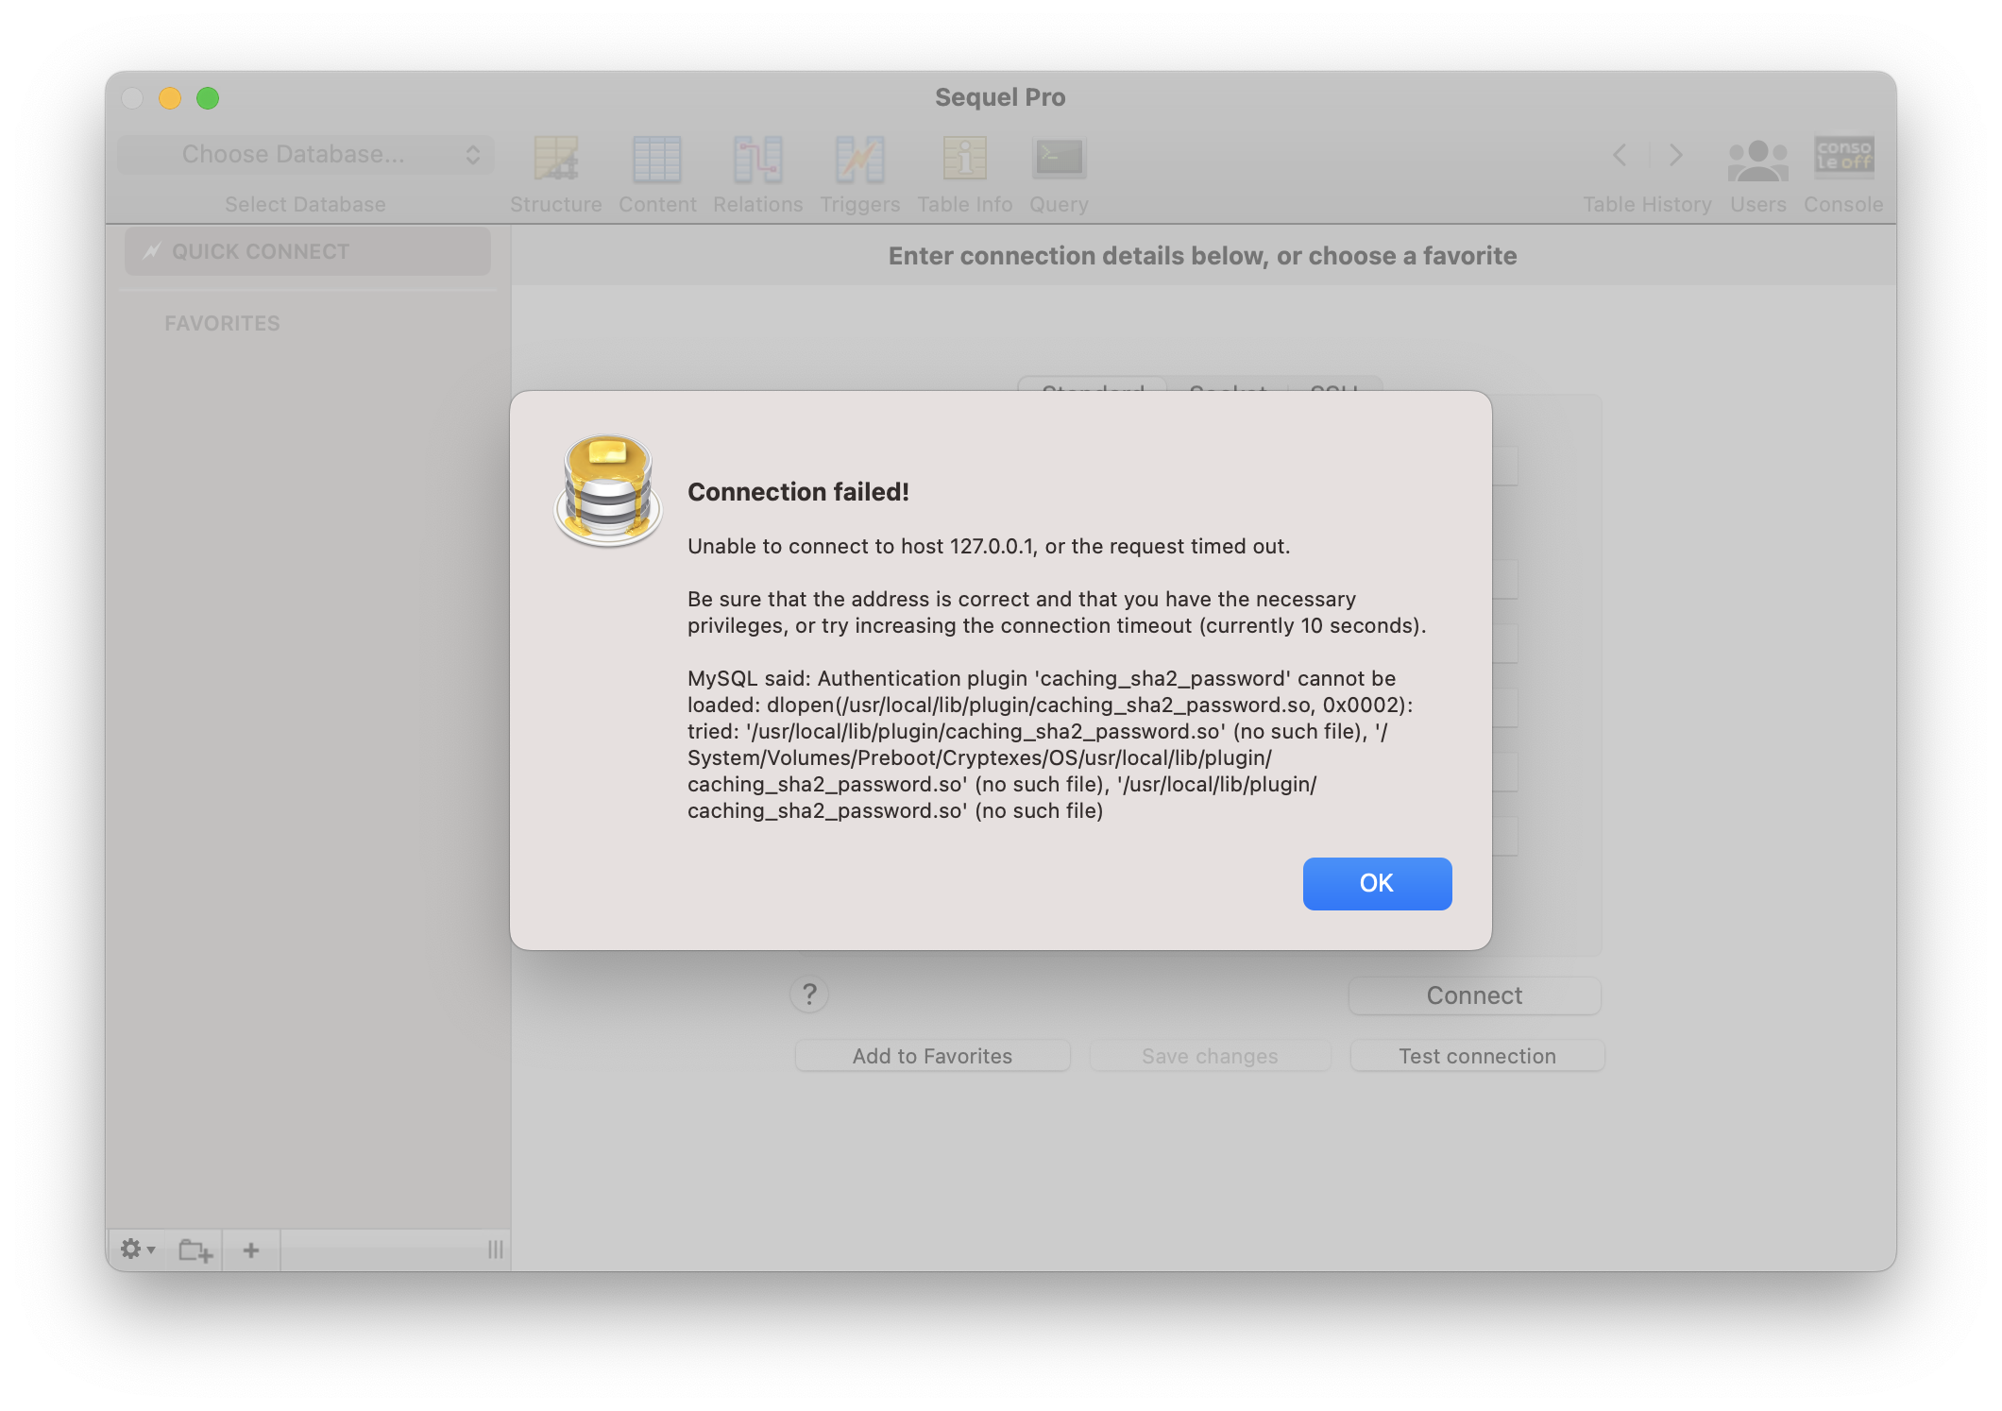The height and width of the screenshot is (1411, 2002).
Task: Click the Structure toolbar icon
Action: [x=555, y=160]
